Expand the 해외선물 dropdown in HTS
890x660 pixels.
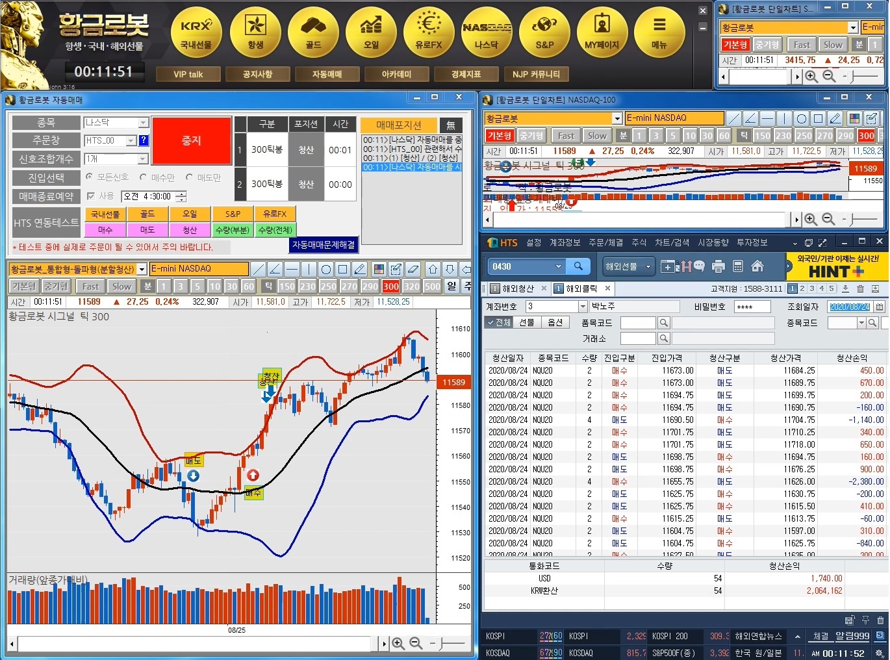click(x=648, y=266)
